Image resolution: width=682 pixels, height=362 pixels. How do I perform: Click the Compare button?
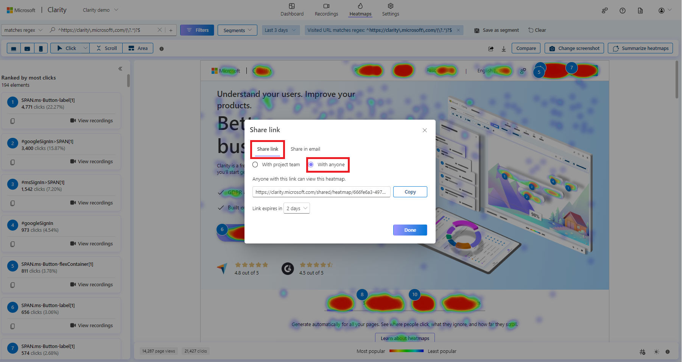526,48
